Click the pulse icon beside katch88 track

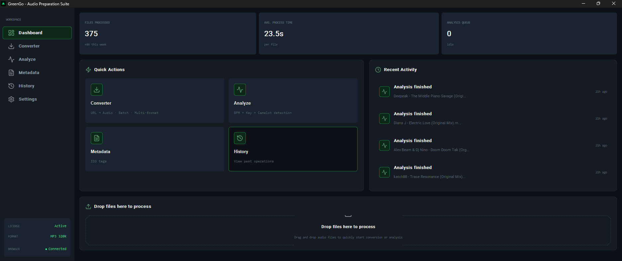coord(384,172)
